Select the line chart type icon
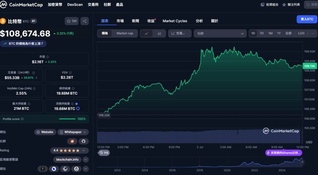This screenshot has height=175, width=318. tap(147, 33)
